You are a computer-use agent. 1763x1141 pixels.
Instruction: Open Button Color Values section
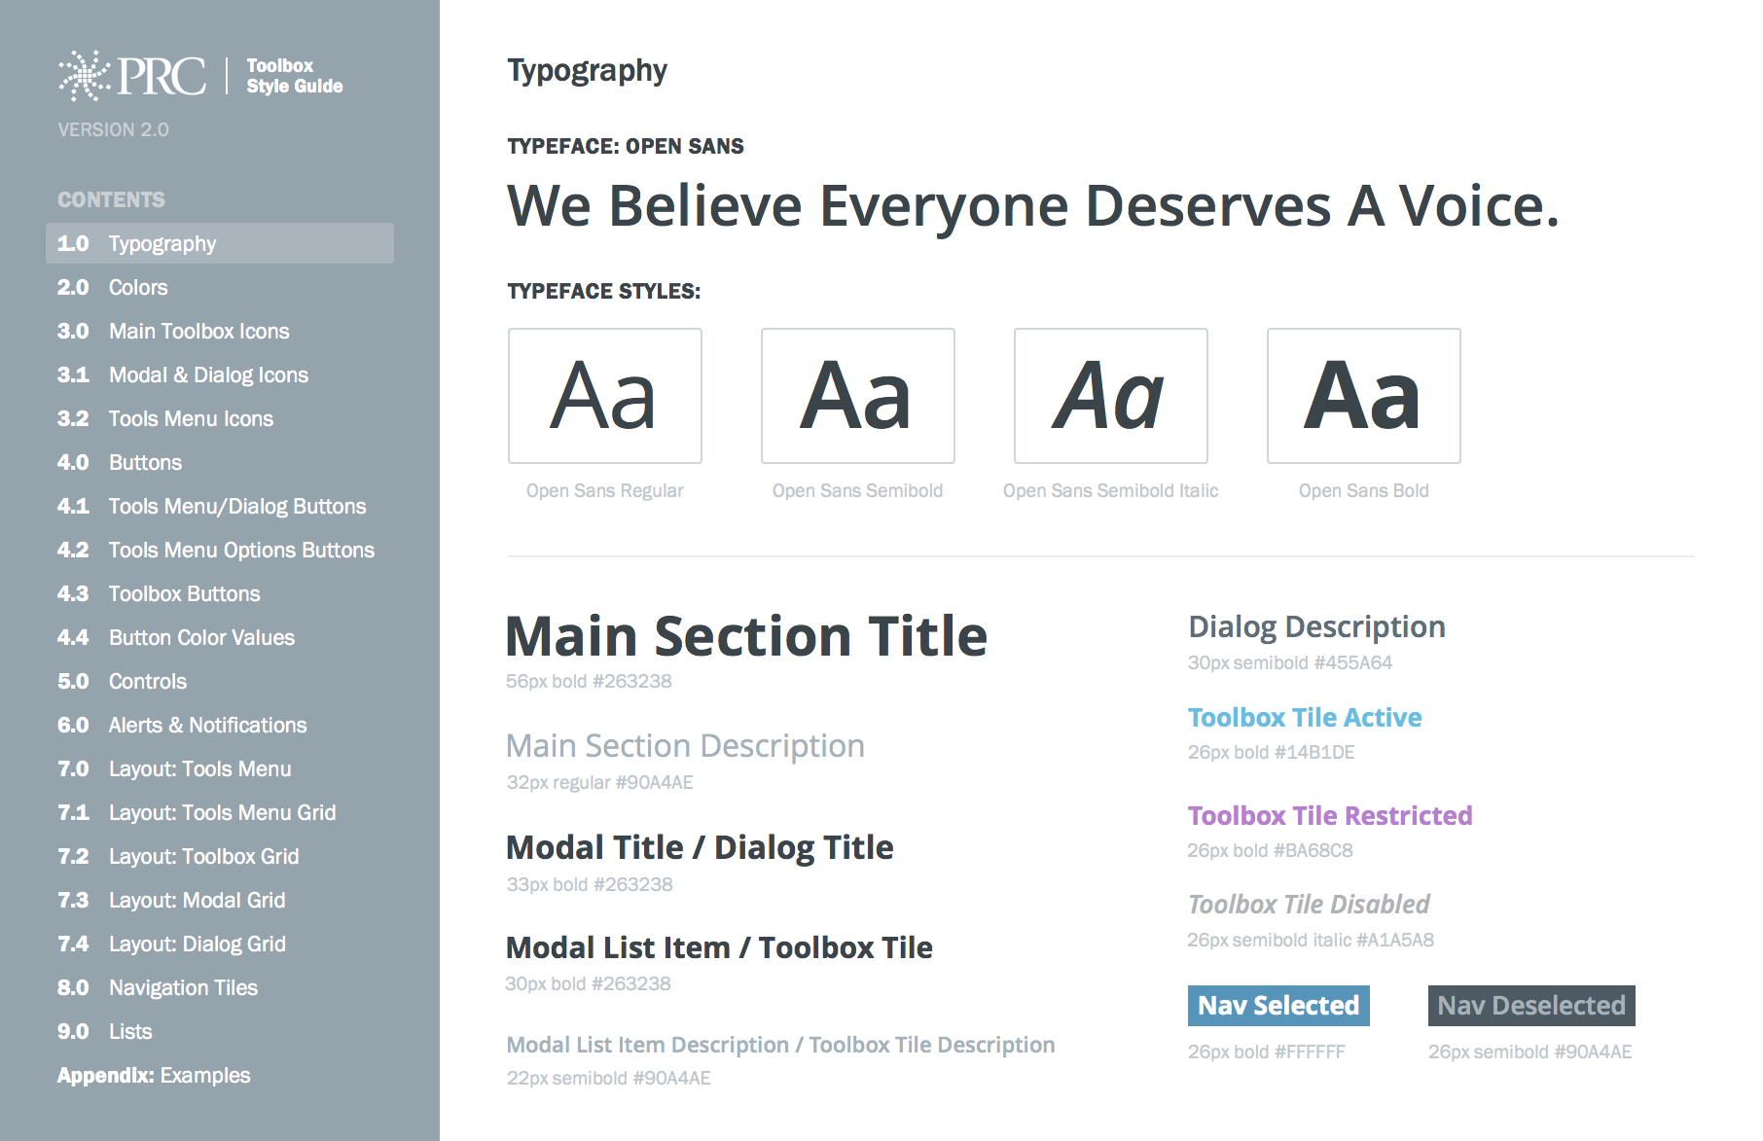pyautogui.click(x=201, y=638)
